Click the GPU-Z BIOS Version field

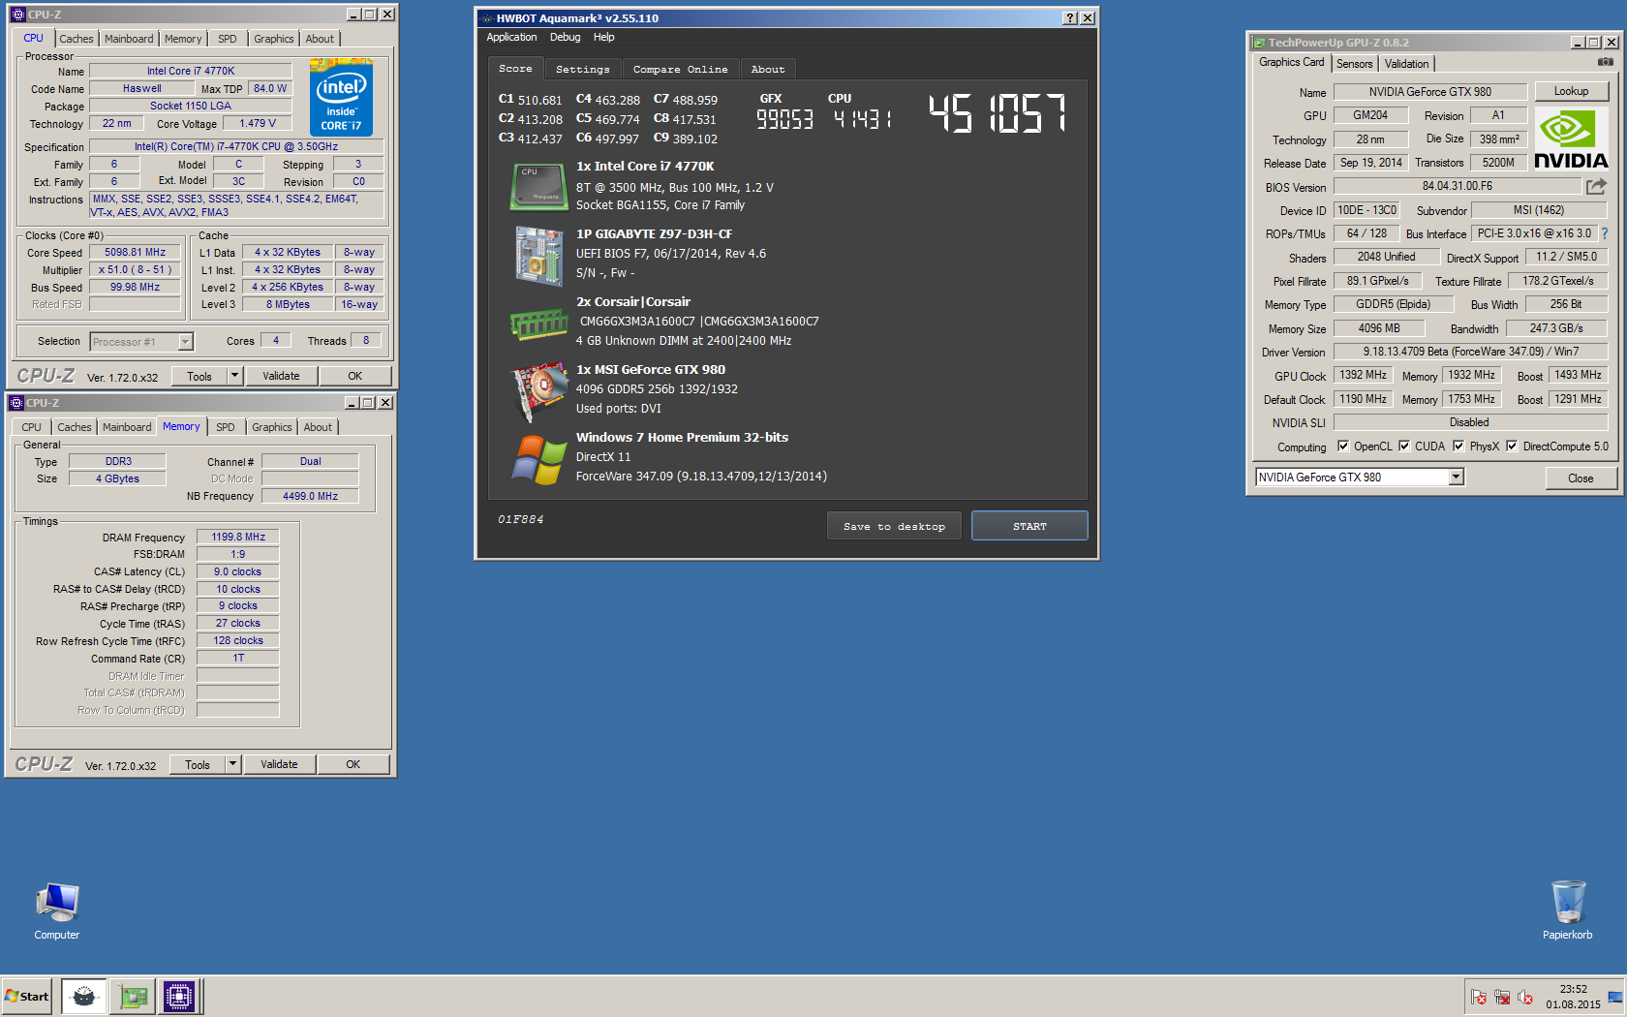coord(1457,186)
